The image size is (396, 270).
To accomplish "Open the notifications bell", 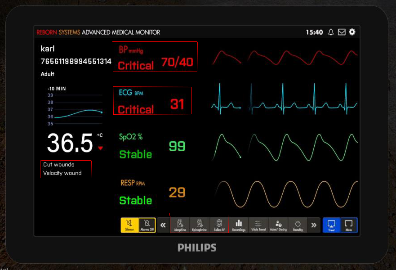I will (331, 32).
